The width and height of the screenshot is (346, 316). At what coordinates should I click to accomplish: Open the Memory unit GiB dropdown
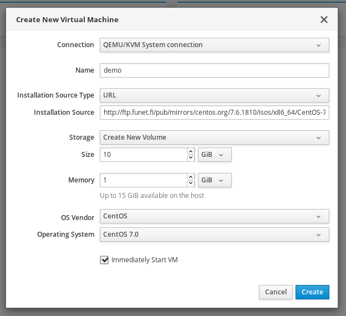(215, 180)
